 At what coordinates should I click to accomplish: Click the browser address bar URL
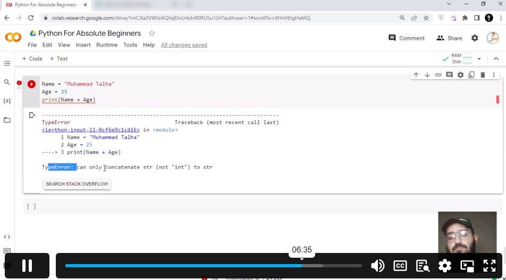pos(181,18)
